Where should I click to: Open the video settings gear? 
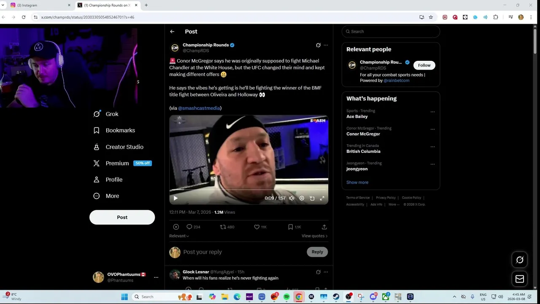(302, 198)
